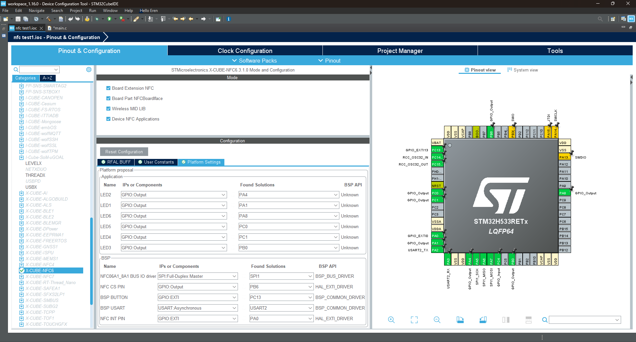636x342 pixels.
Task: Open the NFC CS PIN components dropdown
Action: pos(234,287)
